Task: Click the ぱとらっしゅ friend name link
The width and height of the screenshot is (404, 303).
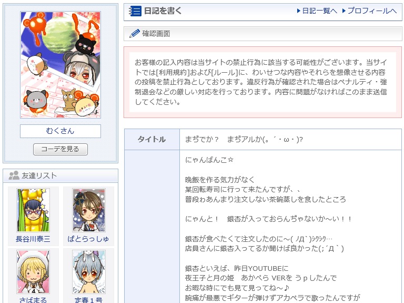Action: (x=88, y=239)
